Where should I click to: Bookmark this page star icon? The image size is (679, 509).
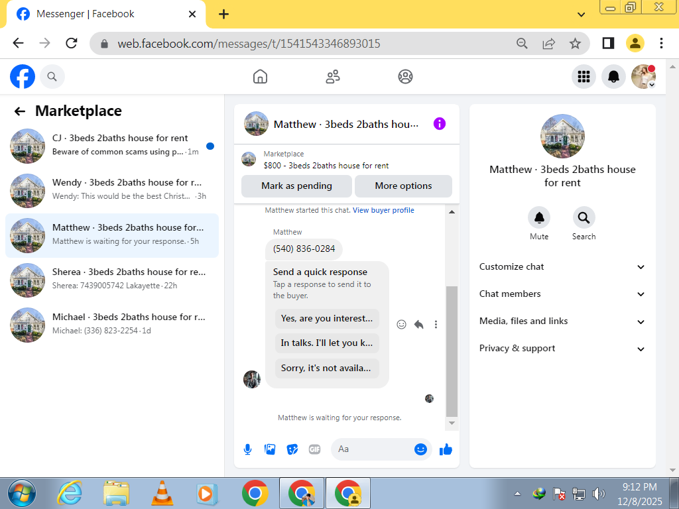(575, 43)
